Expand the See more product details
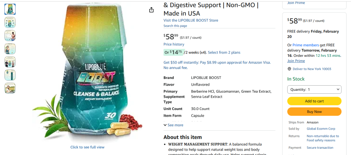Image resolution: width=351 pixels, height=155 pixels. 173,125
